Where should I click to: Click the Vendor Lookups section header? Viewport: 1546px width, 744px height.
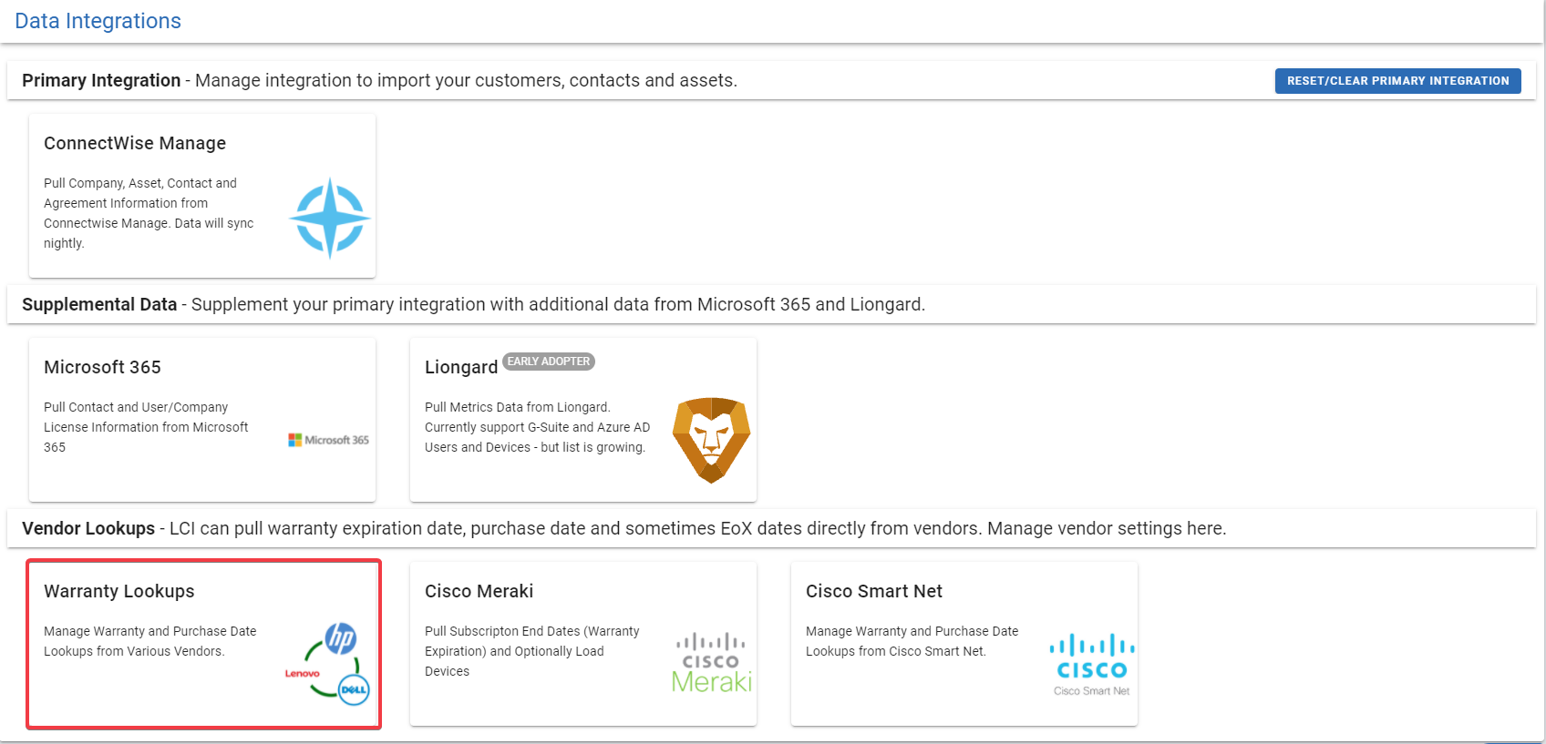tap(624, 528)
